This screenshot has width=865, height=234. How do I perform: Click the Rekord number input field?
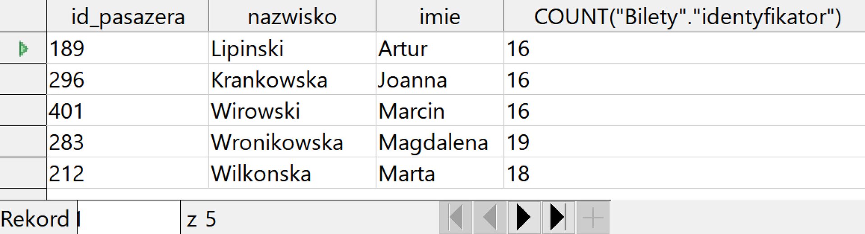[x=128, y=219]
